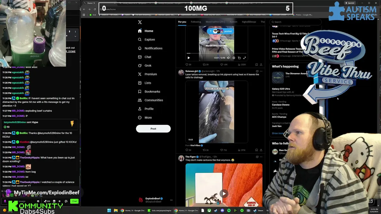Viewport: 381px width, 214px height.
Task: Open Grok in the X sidebar
Action: [x=145, y=65]
